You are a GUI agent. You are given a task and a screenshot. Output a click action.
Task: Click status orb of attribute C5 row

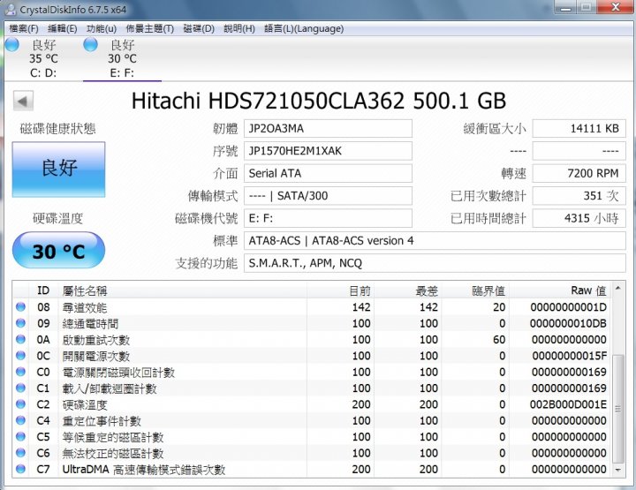coord(20,436)
